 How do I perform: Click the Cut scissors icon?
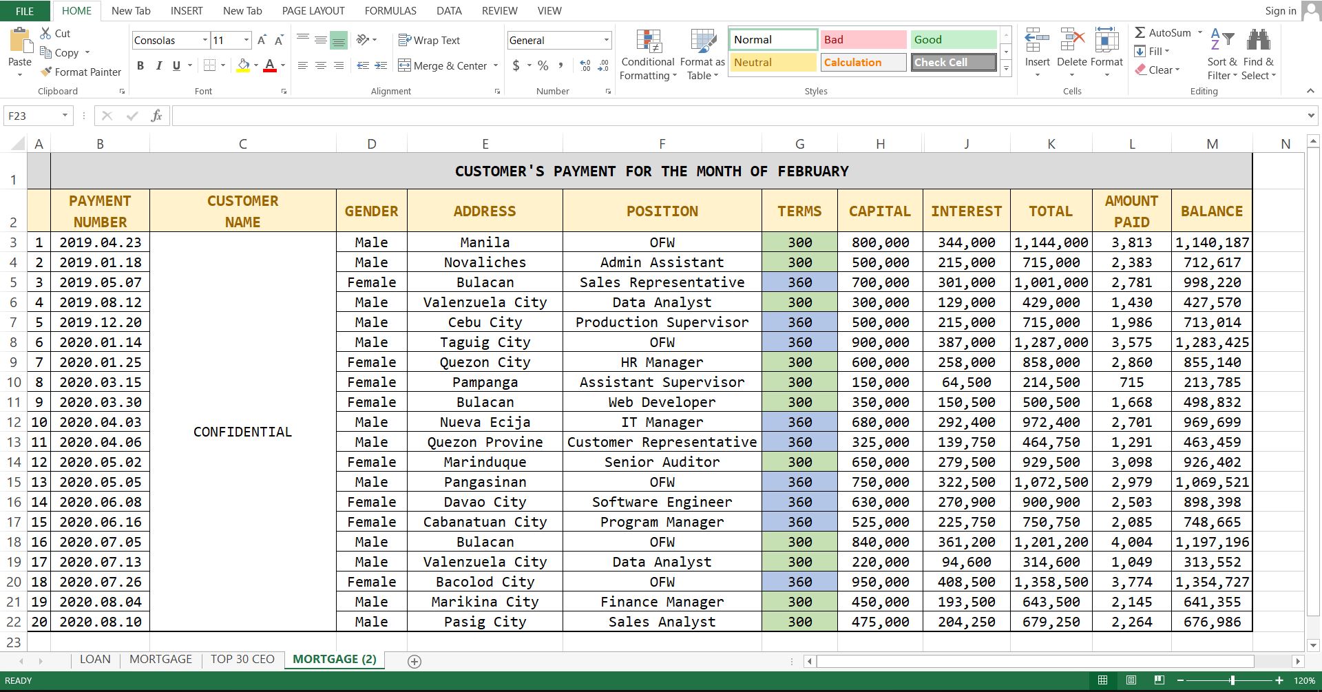point(45,33)
